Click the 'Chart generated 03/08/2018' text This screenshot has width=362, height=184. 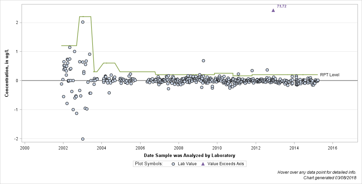330,178
